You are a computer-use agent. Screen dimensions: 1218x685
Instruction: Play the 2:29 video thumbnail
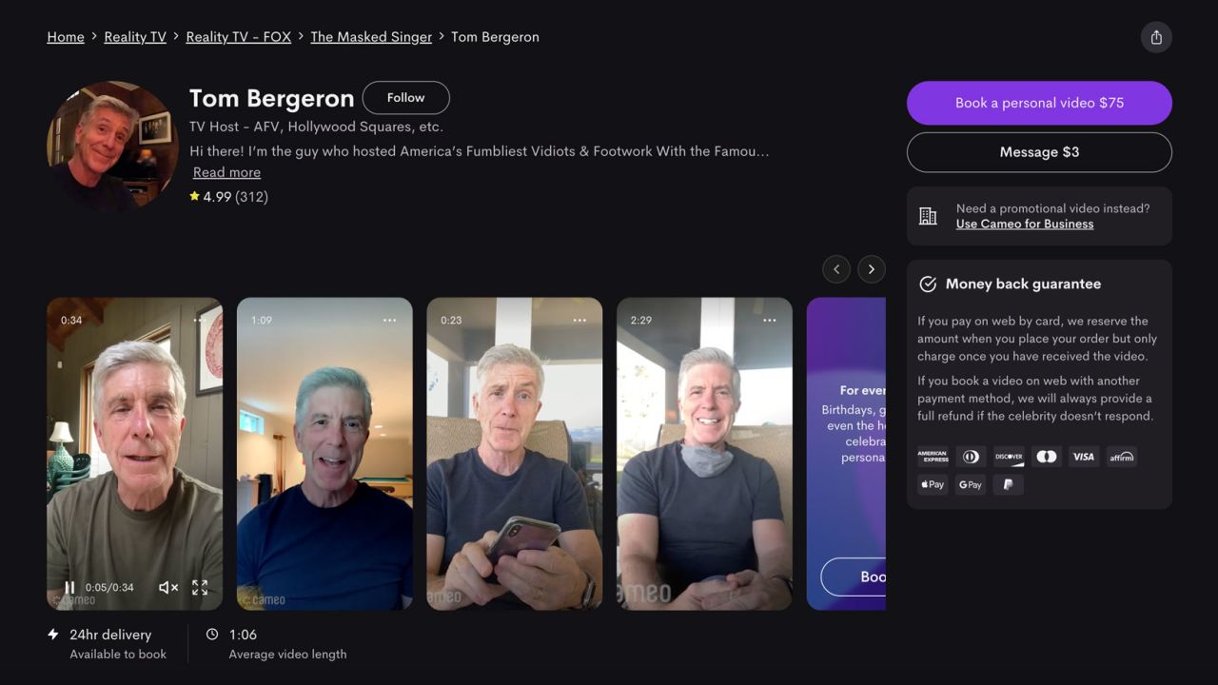tap(704, 454)
